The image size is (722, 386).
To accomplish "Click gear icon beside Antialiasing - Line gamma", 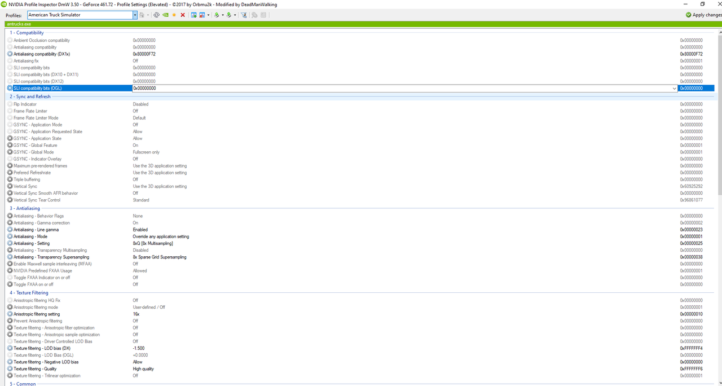I will [x=10, y=230].
